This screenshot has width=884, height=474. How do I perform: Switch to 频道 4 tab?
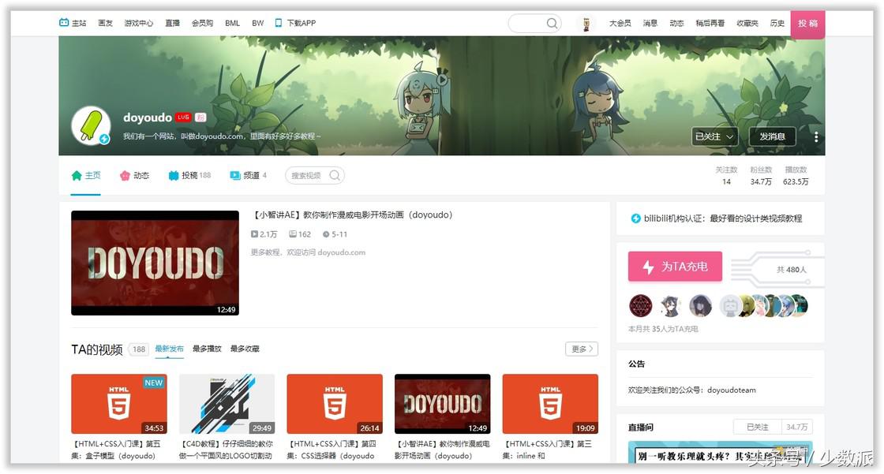[x=248, y=175]
